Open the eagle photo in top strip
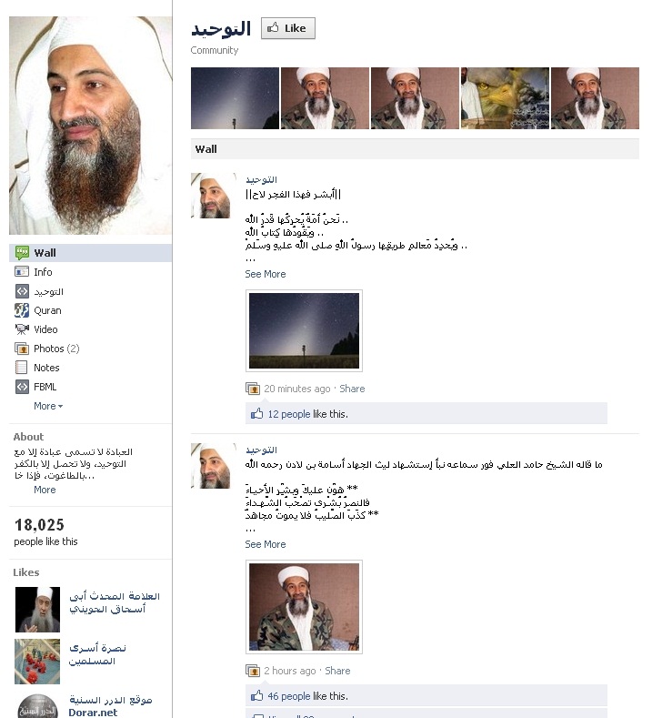652x718 pixels. click(x=505, y=98)
